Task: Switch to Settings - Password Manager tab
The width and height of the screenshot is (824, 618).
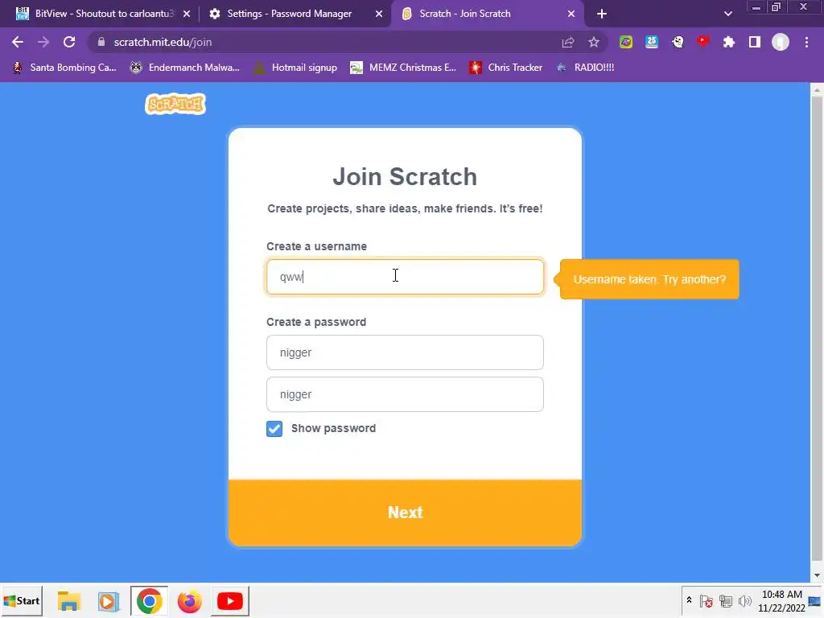Action: tap(289, 14)
